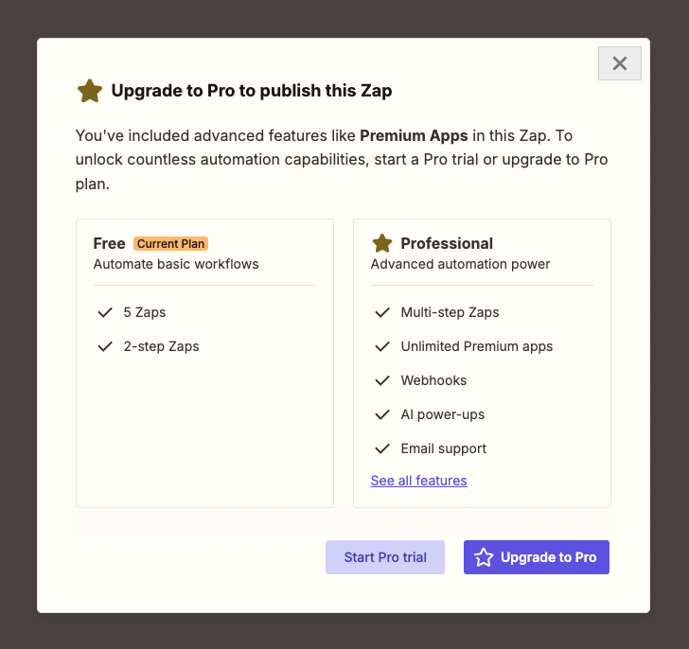The width and height of the screenshot is (689, 649).
Task: Click the checkmark beside AI power-ups
Action: [x=382, y=414]
